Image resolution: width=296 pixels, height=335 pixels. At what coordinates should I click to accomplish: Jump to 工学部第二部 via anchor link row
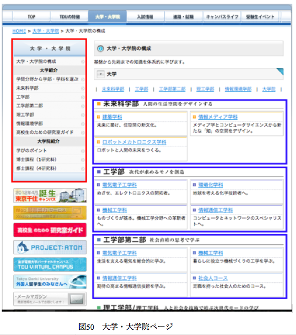172,89
